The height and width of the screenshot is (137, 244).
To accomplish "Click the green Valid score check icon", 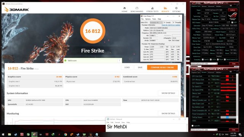I will point(66,61).
